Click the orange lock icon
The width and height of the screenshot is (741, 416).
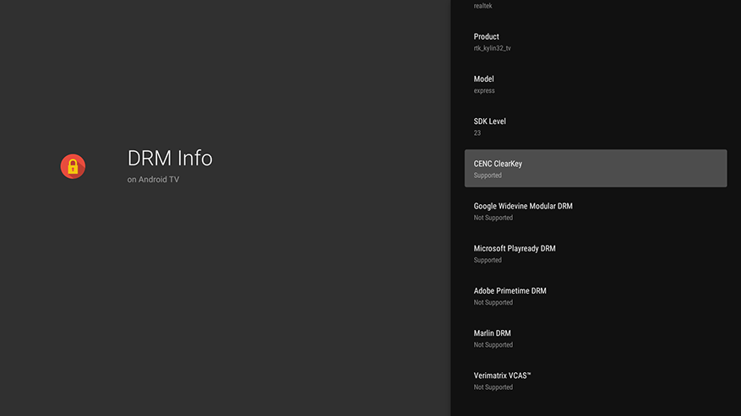coord(73,166)
